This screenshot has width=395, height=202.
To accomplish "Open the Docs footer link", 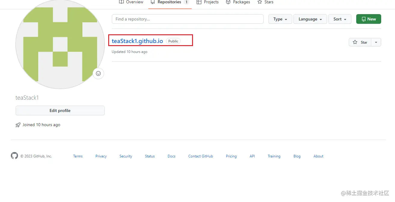I will [x=172, y=156].
